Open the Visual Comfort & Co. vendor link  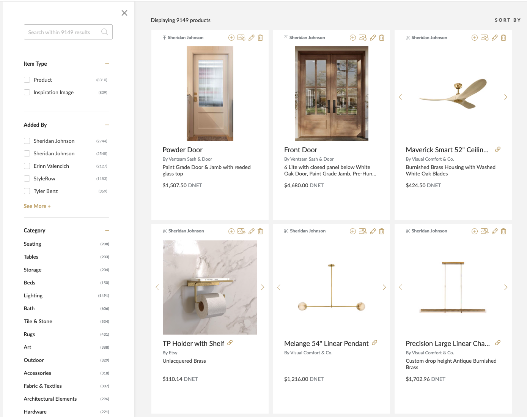430,159
